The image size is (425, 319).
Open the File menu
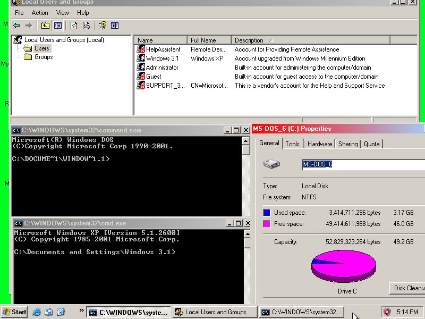point(19,13)
